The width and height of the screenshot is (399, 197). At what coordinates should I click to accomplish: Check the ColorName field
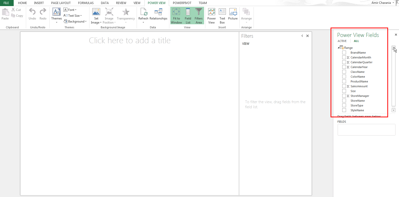pos(344,77)
